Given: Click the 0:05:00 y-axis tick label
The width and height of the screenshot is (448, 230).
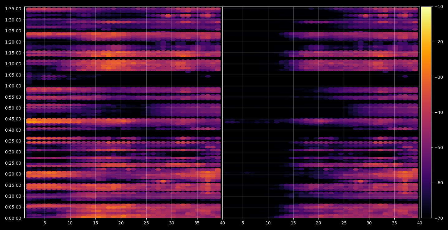Looking at the screenshot, I should pos(13,207).
